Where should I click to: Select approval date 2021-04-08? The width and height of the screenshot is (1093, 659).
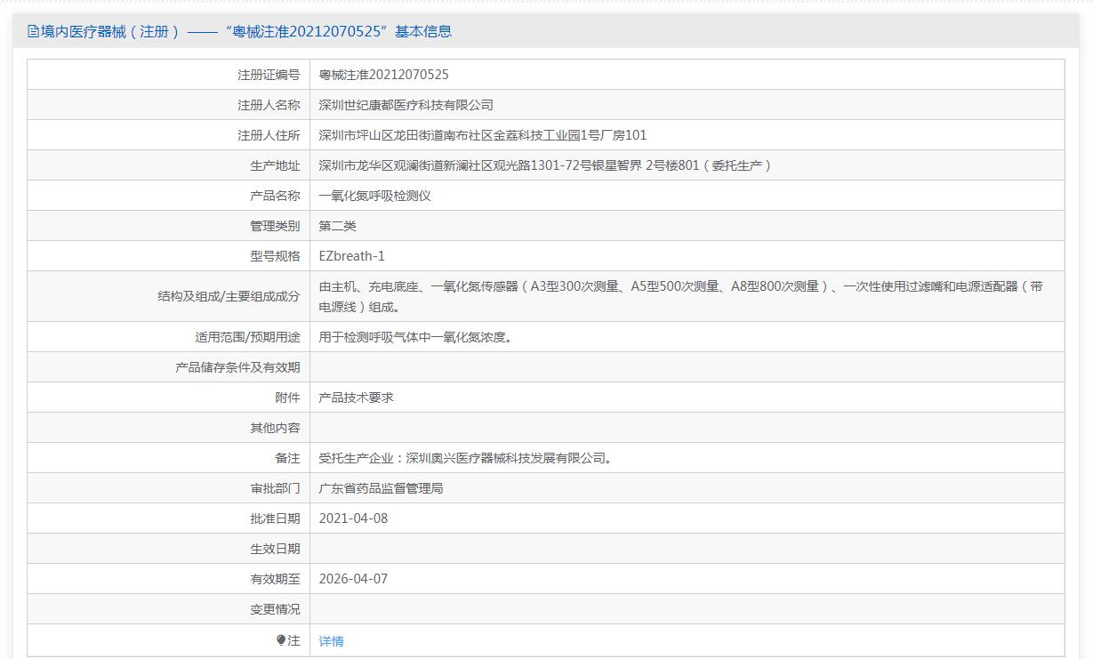point(353,518)
